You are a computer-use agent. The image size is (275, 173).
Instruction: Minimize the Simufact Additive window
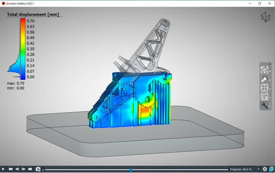(250, 3)
